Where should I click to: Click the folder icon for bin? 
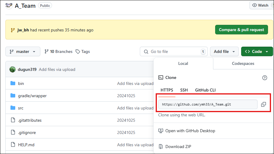click(x=13, y=83)
